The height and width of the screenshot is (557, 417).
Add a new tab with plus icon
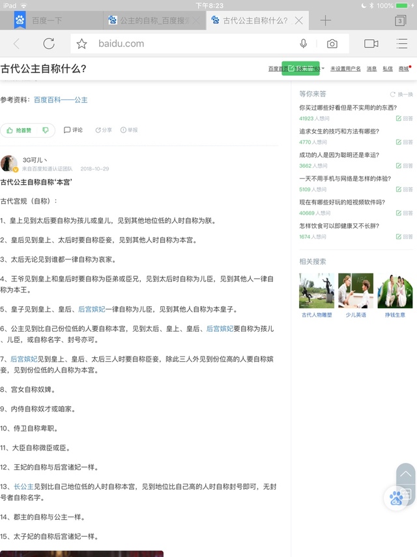[x=325, y=20]
